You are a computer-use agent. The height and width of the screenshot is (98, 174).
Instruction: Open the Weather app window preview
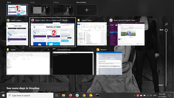(109, 63)
